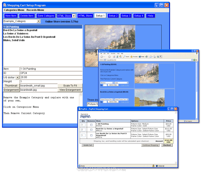Switch to the Setup 4 tab

[139, 16]
